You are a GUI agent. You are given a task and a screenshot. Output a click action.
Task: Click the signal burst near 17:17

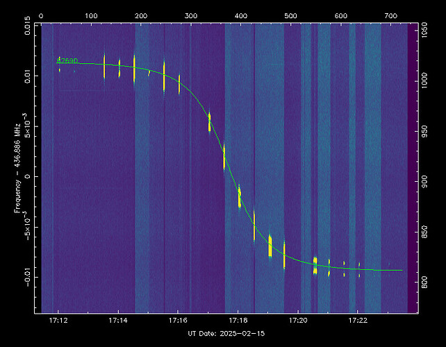click(209, 122)
